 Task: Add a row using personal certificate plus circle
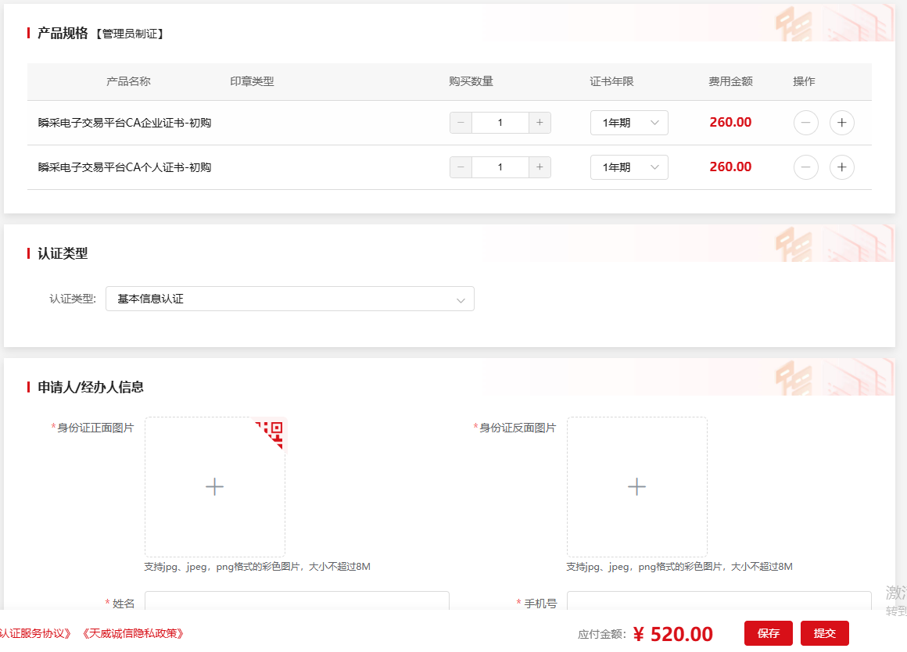coord(841,167)
